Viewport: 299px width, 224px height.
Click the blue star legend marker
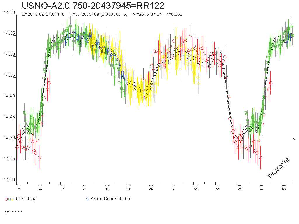tap(88, 199)
